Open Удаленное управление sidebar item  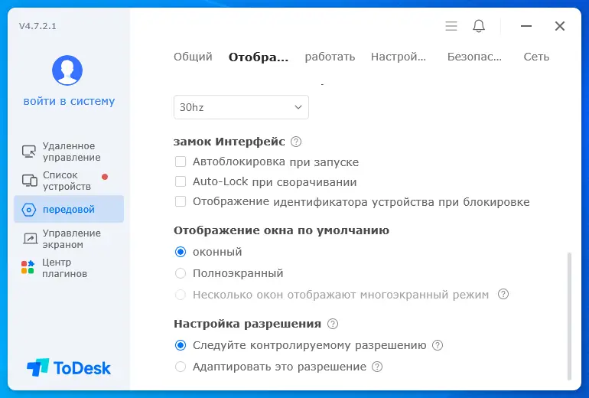69,152
